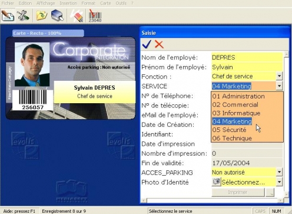Click the camera icon beside Sélectionnez
Screen dimensions: 292x214
pyautogui.click(x=216, y=182)
